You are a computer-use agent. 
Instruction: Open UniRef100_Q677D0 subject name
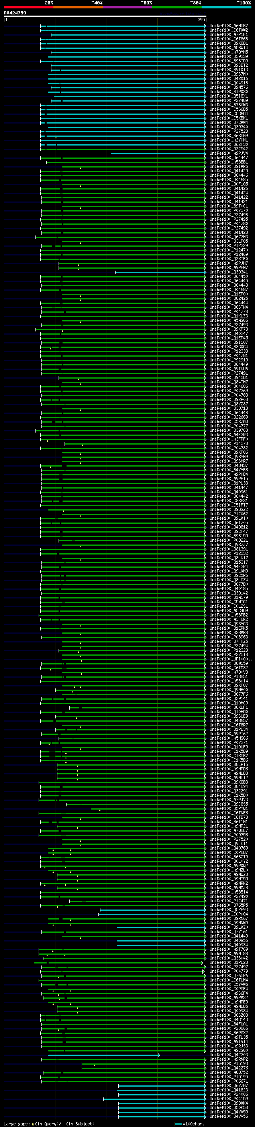pyautogui.click(x=228, y=584)
